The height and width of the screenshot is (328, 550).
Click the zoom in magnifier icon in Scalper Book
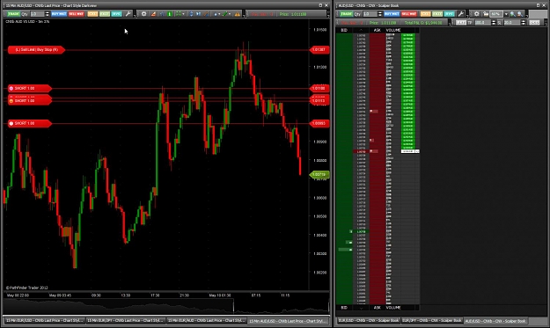click(513, 14)
